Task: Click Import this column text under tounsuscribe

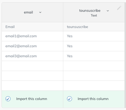Action: (x=93, y=99)
